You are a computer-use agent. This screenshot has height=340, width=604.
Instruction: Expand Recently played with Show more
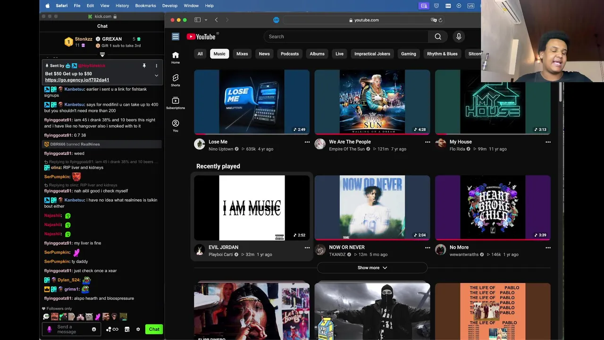click(372, 268)
